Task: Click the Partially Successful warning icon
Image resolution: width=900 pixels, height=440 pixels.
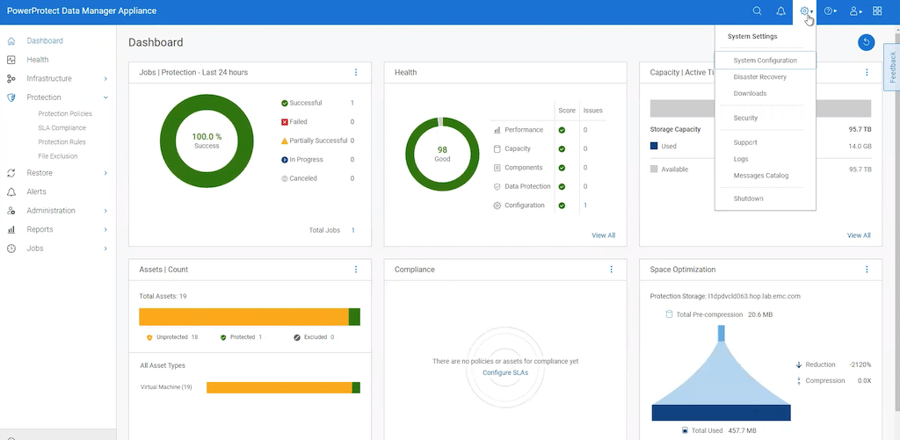Action: coord(284,141)
